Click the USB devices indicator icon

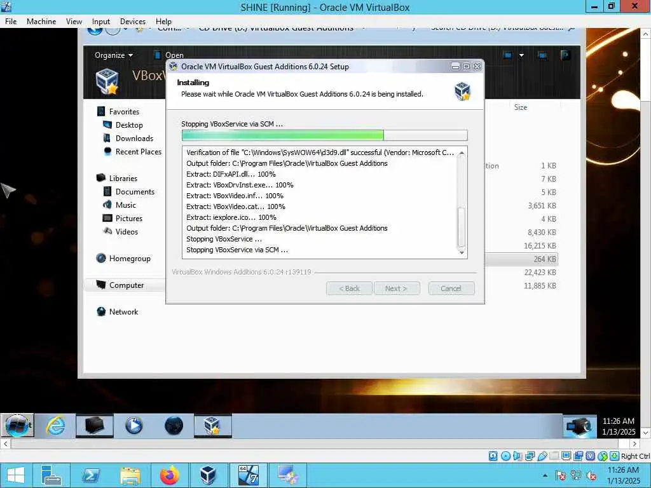tap(542, 456)
